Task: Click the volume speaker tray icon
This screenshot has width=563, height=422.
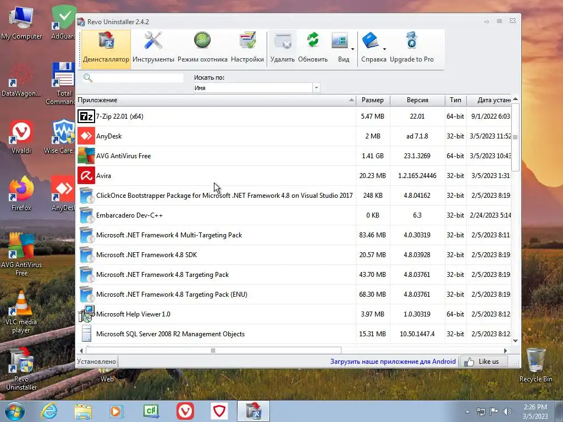Action: pyautogui.click(x=507, y=412)
